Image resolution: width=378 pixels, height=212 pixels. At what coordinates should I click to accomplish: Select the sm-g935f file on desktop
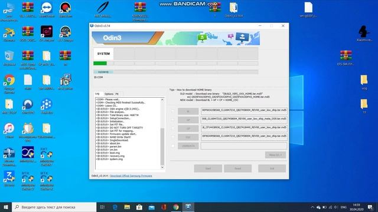[308, 9]
